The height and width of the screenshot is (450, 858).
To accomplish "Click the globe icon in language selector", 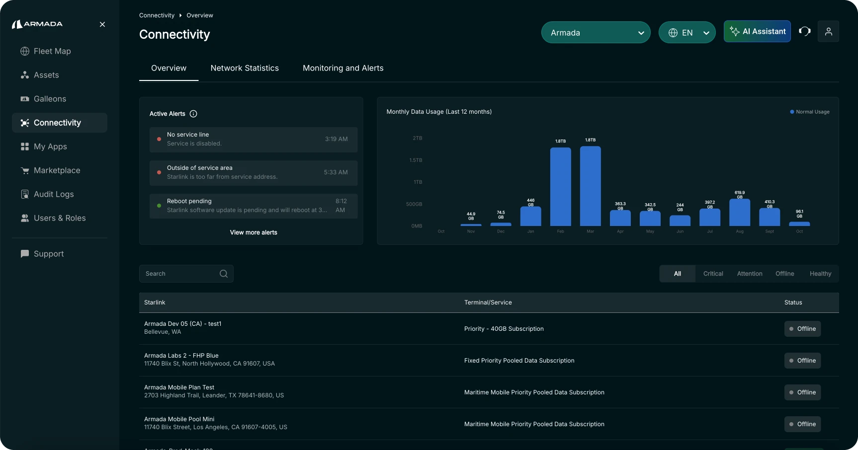I will [x=673, y=33].
